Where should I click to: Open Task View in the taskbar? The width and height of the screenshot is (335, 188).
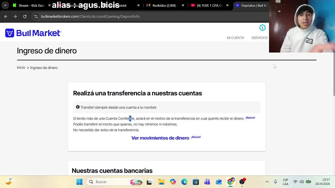pyautogui.click(x=149, y=182)
